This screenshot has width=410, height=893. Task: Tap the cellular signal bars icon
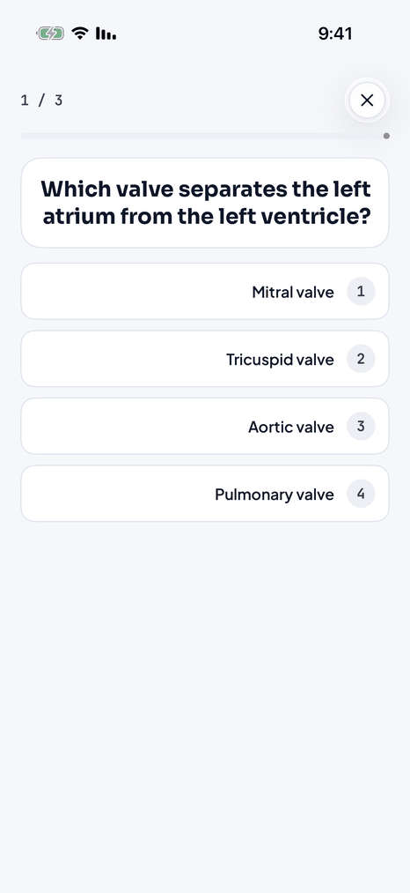pos(106,33)
